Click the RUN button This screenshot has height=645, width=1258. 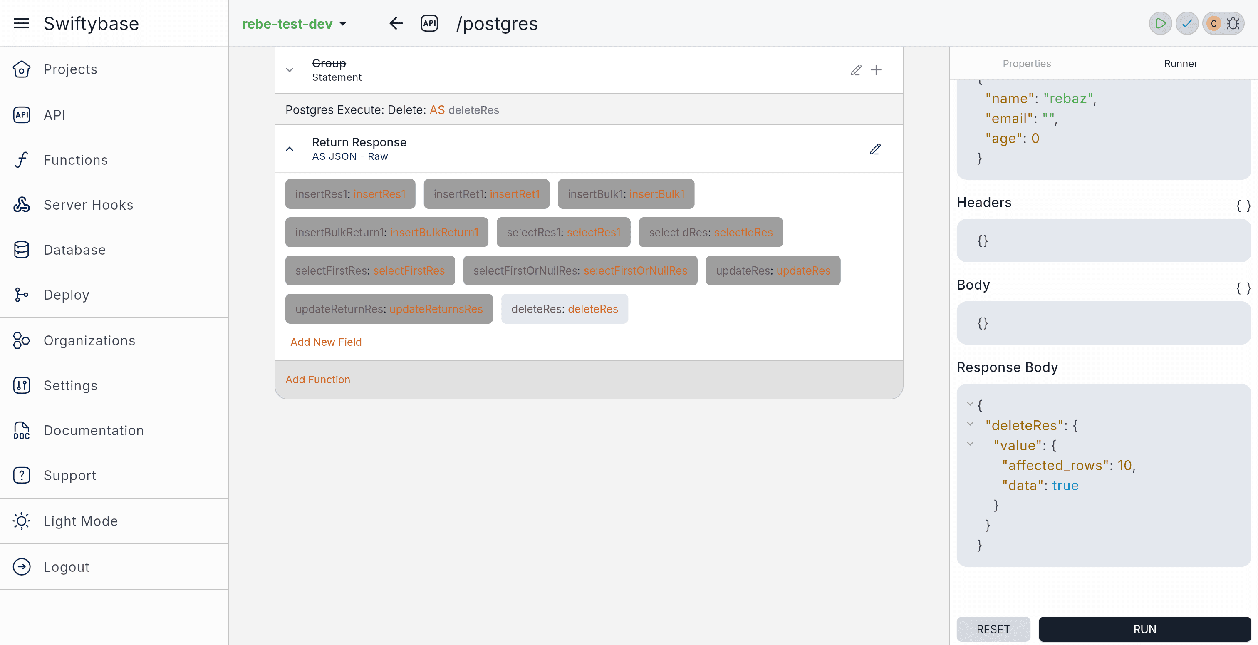[1145, 629]
